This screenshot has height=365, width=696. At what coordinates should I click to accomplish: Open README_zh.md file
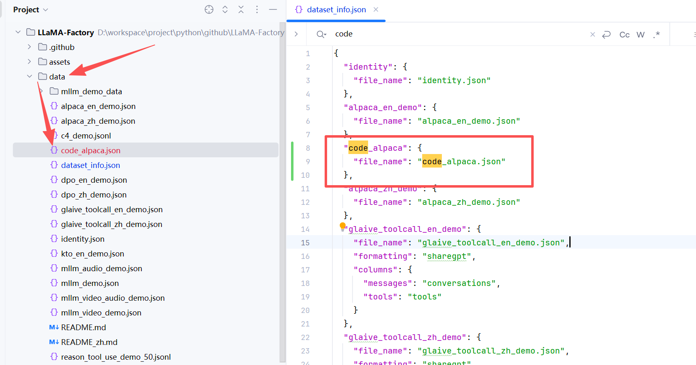point(89,342)
